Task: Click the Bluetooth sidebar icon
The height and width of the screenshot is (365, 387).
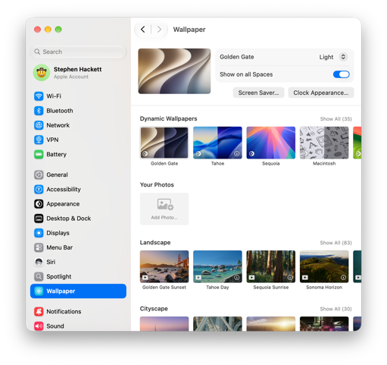Action: [39, 111]
